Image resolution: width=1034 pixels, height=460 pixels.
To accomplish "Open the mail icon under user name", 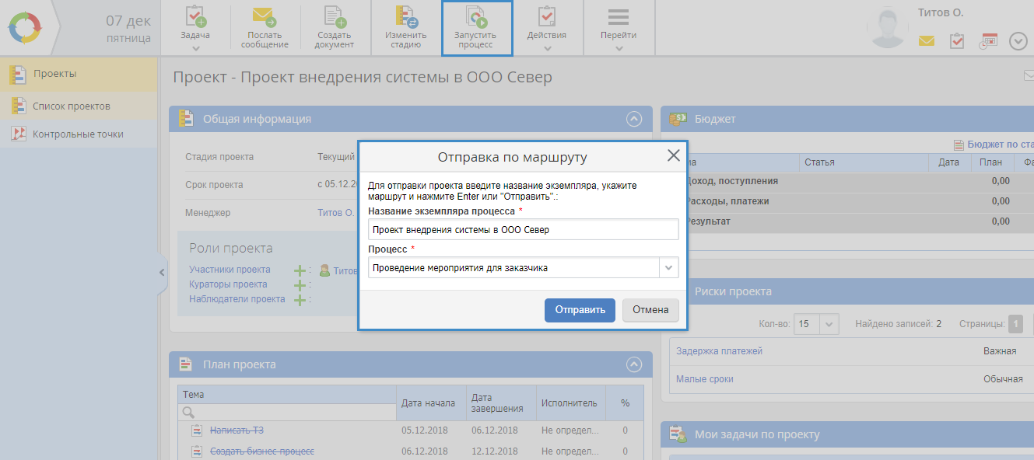I will pos(926,41).
